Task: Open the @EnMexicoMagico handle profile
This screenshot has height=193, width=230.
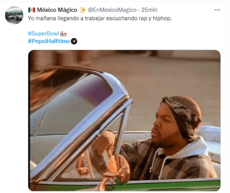Action: tap(112, 10)
